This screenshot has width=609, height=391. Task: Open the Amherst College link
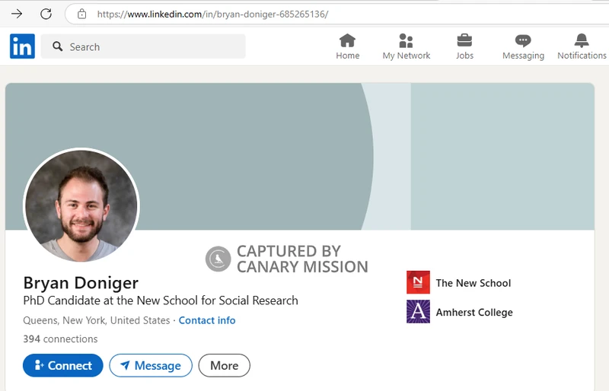tap(474, 312)
